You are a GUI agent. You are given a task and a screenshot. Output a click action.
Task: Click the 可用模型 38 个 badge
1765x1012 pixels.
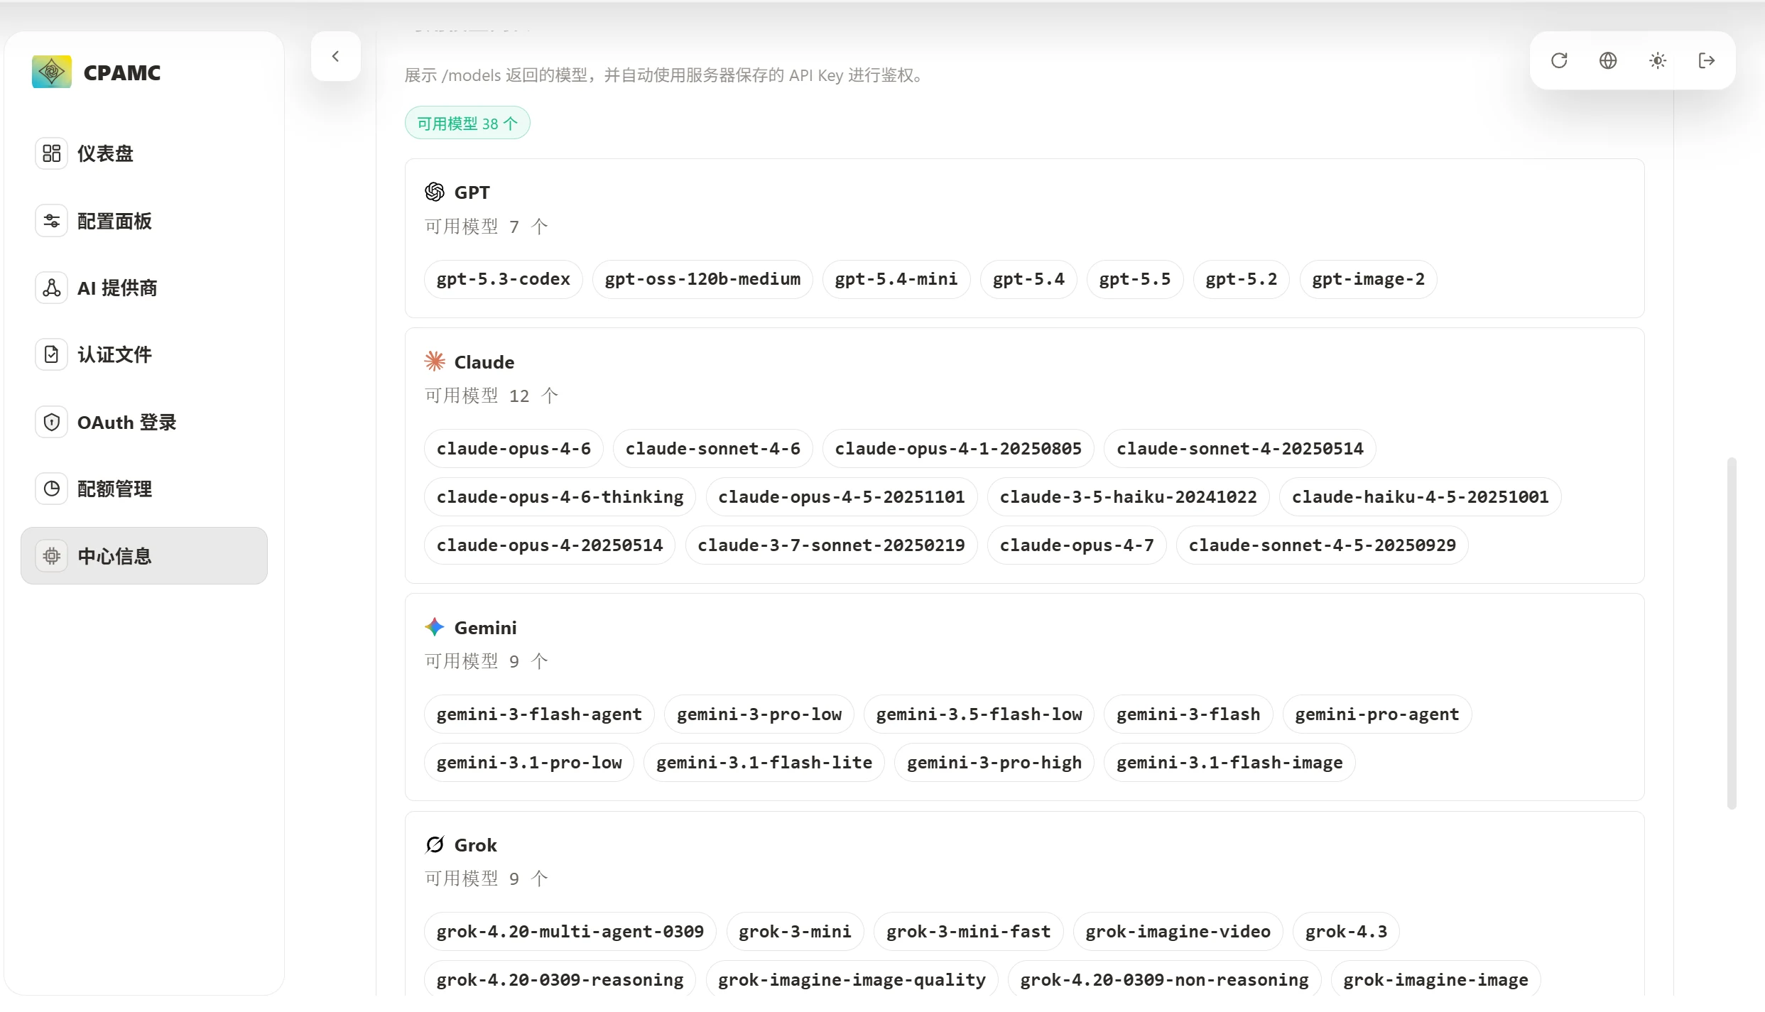pyautogui.click(x=467, y=123)
